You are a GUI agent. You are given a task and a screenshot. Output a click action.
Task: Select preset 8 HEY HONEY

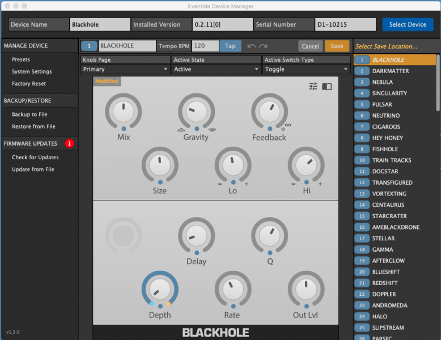[395, 138]
